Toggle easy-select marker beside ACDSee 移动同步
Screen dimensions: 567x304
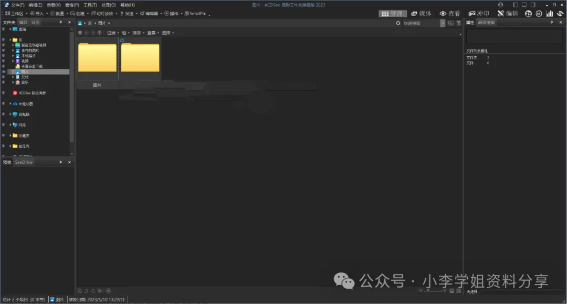coord(4,93)
